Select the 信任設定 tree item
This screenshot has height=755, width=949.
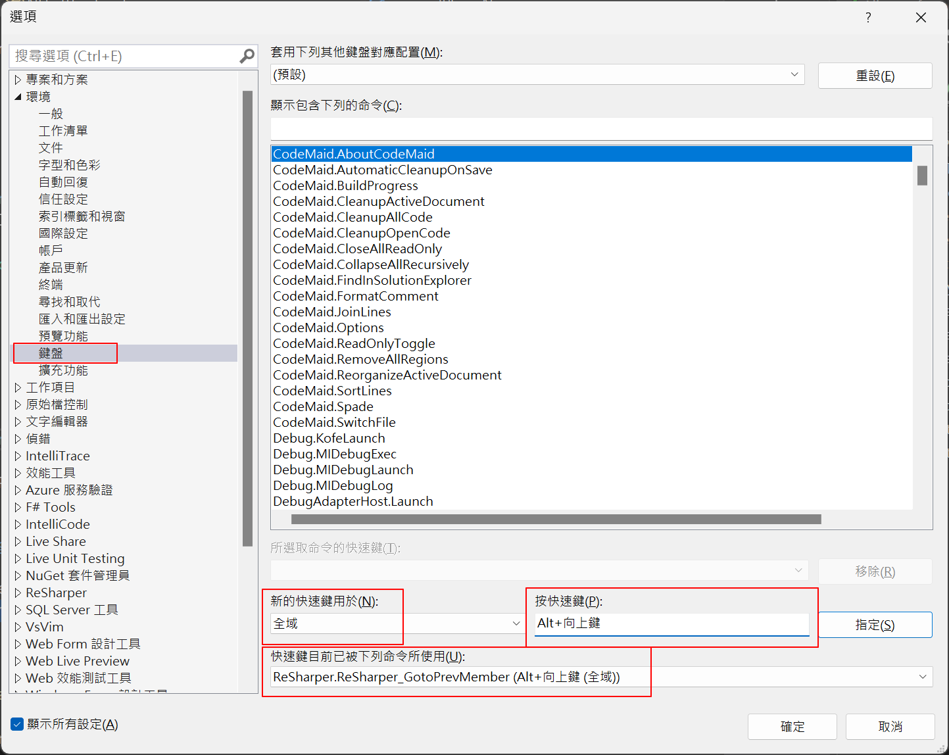(x=63, y=199)
